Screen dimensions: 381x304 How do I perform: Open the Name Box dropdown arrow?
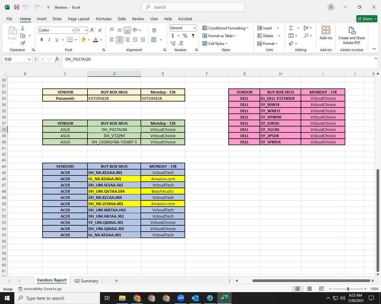(29, 59)
